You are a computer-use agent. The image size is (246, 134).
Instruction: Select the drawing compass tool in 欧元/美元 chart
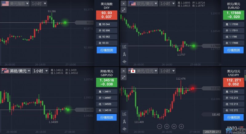click(124, 54)
